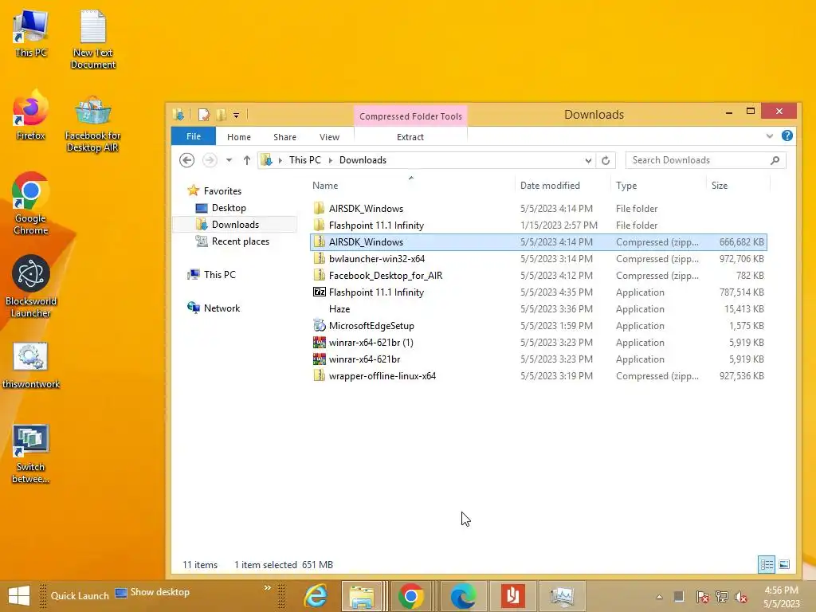
Task: Click the Properties icon in quick access toolbar
Action: click(x=203, y=115)
